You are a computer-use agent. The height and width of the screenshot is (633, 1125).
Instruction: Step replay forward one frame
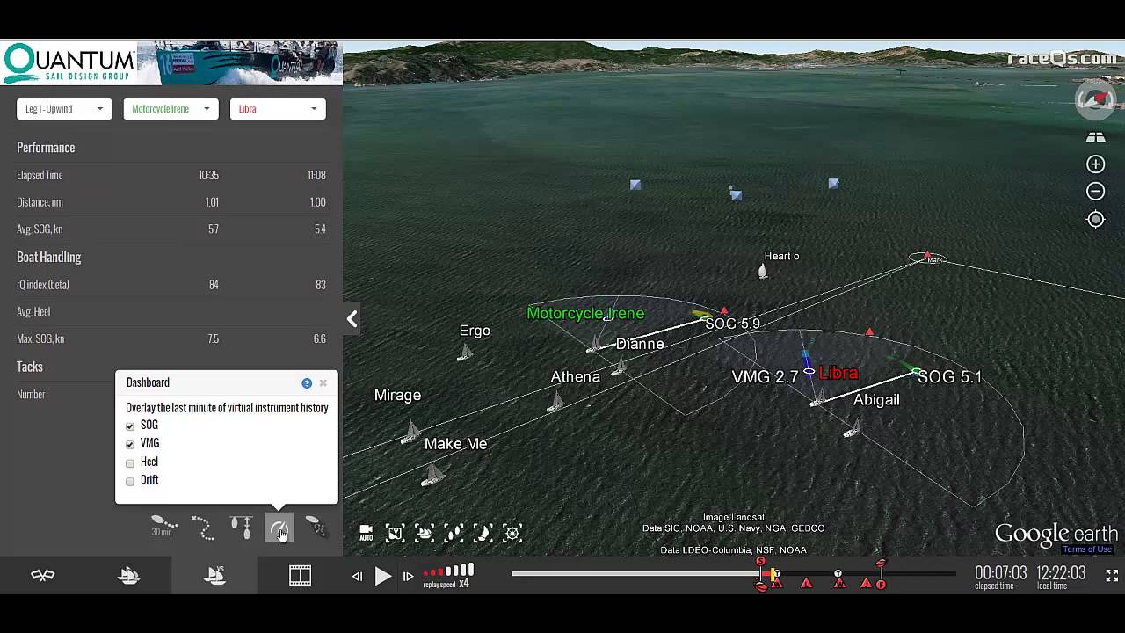(x=408, y=577)
